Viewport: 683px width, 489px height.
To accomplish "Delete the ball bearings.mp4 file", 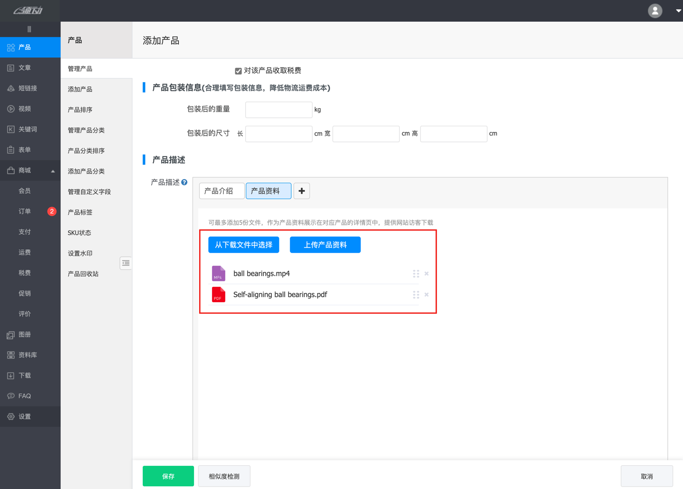I will [426, 273].
